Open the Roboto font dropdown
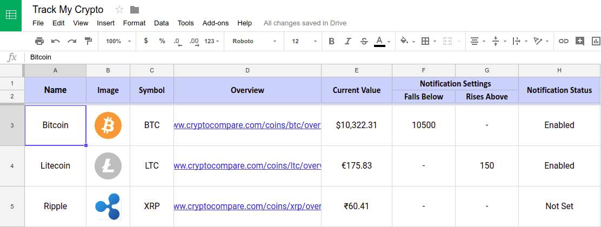 pyautogui.click(x=254, y=41)
